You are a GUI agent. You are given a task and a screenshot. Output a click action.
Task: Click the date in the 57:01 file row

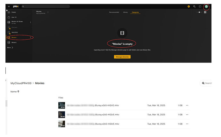pyautogui.click(x=156, y=105)
